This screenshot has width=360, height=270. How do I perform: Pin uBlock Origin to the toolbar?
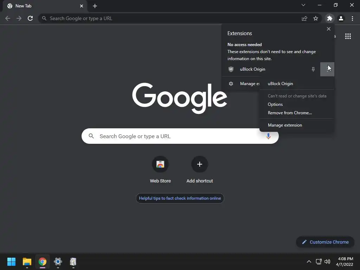313,69
